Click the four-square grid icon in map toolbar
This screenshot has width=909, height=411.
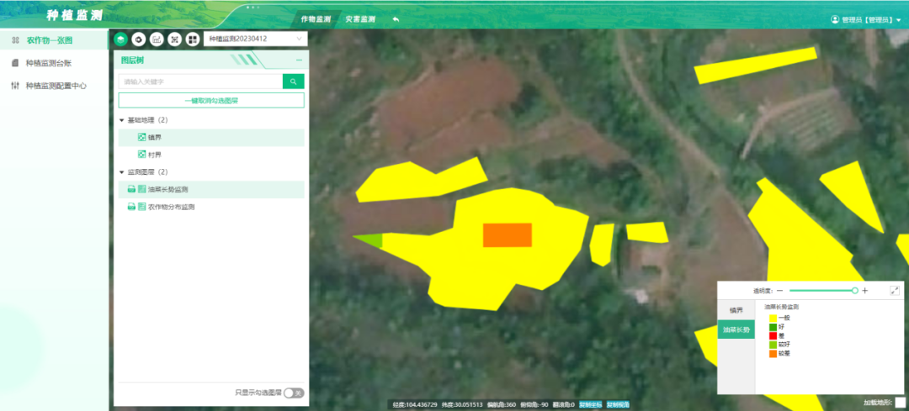coord(193,39)
